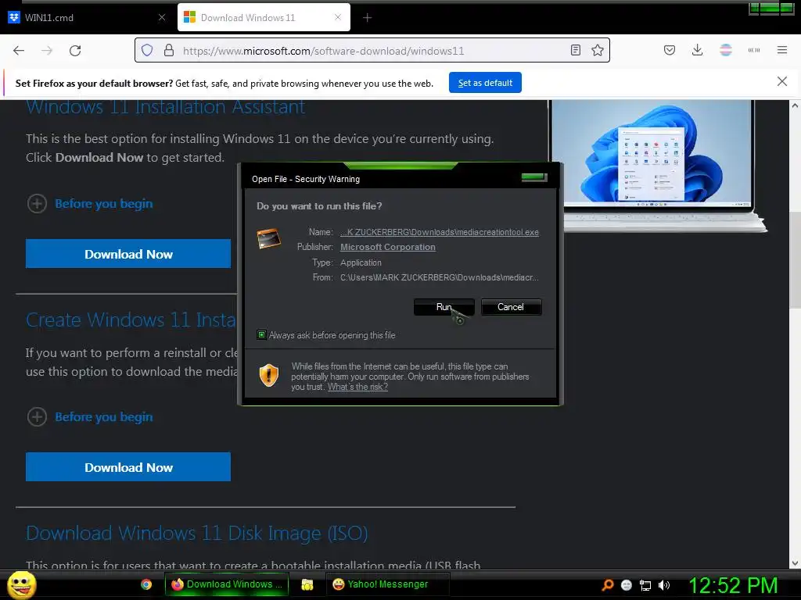Download Now for Installation Assistant
The height and width of the screenshot is (600, 801).
point(128,254)
